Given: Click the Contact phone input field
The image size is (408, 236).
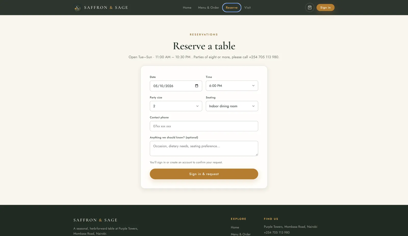Looking at the screenshot, I should click(204, 126).
